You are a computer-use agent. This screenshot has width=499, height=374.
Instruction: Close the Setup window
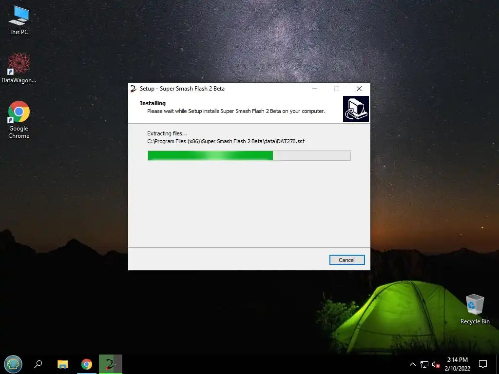coord(359,89)
